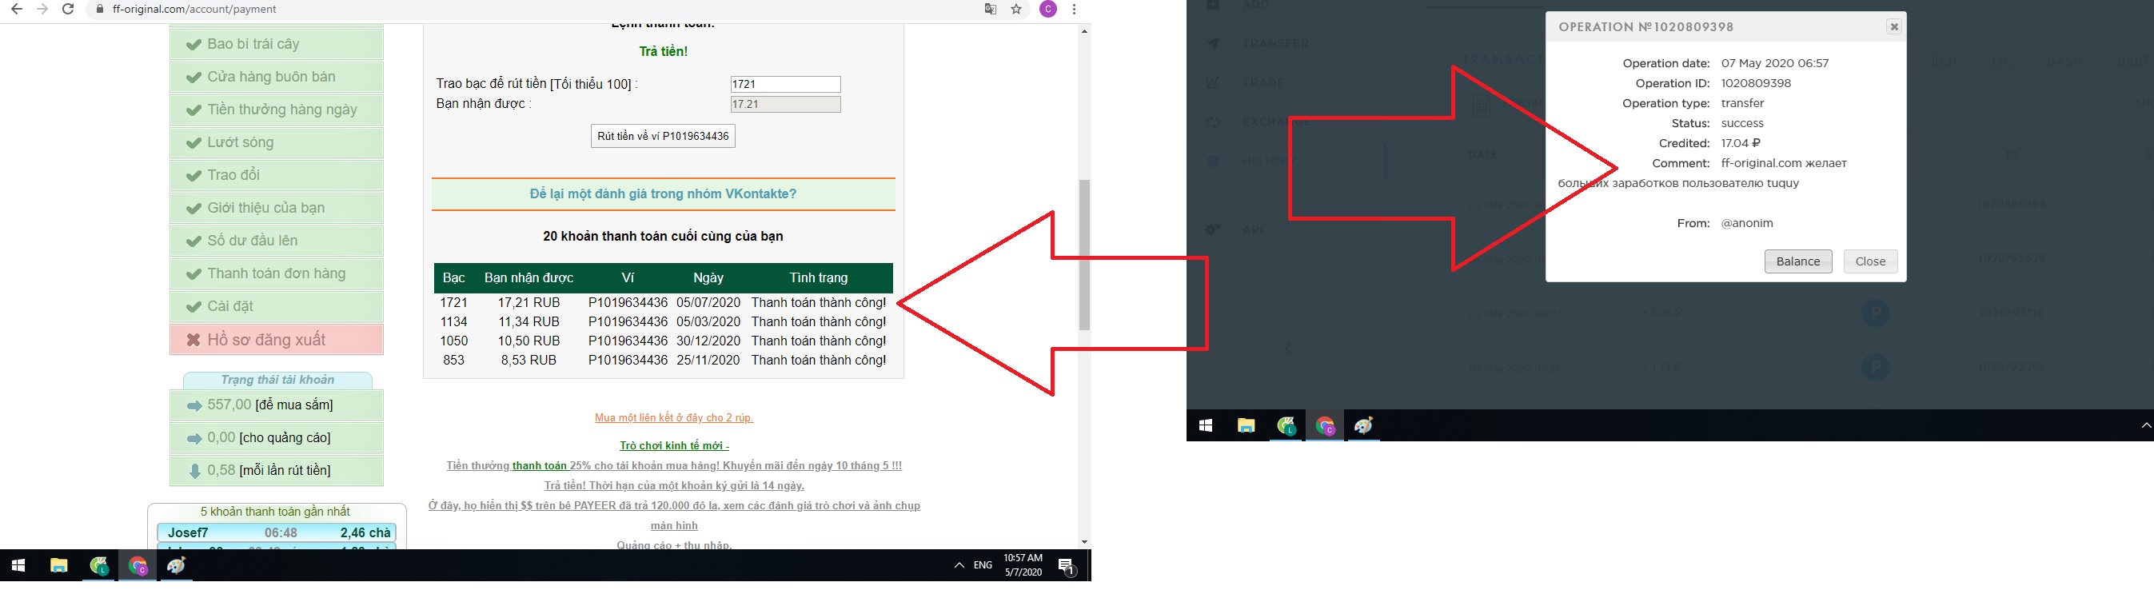The image size is (2154, 614).
Task: Click the History clock icon in Payeer sidebar
Action: (1212, 161)
